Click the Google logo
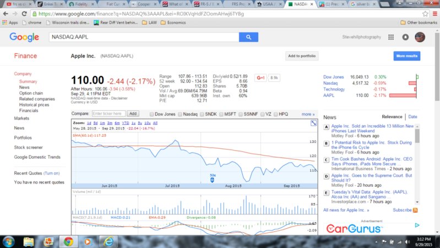Image resolution: width=440 pixels, height=248 pixels. point(24,37)
